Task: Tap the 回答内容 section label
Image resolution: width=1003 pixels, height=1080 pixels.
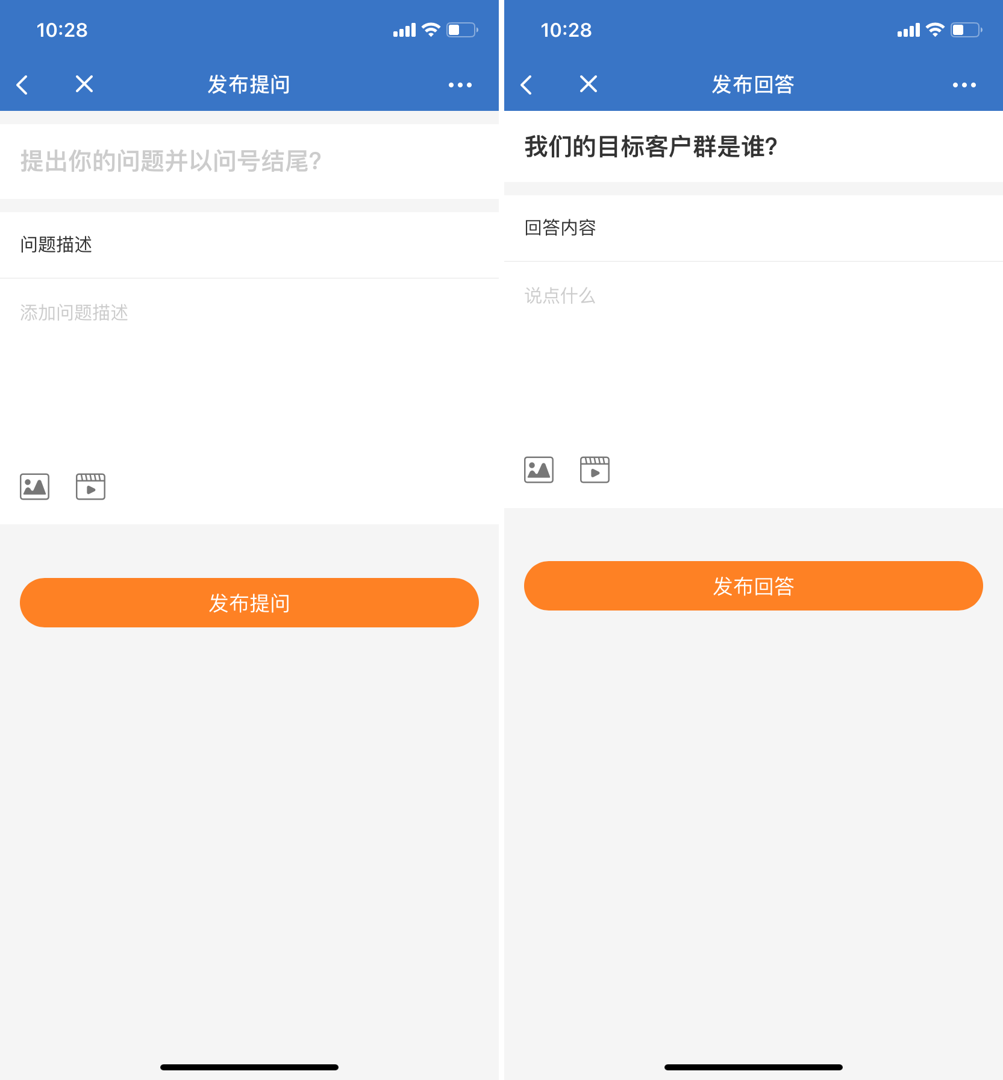Action: pyautogui.click(x=560, y=228)
